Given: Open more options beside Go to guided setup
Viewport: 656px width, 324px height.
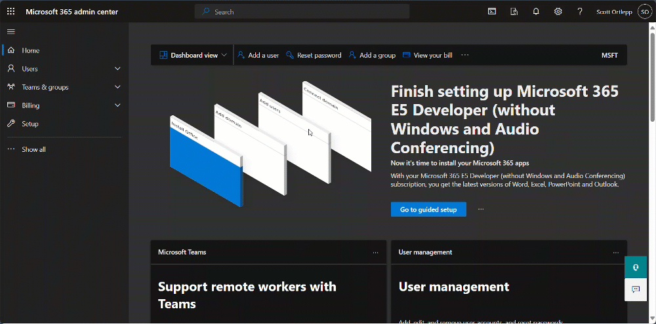Looking at the screenshot, I should (x=481, y=209).
